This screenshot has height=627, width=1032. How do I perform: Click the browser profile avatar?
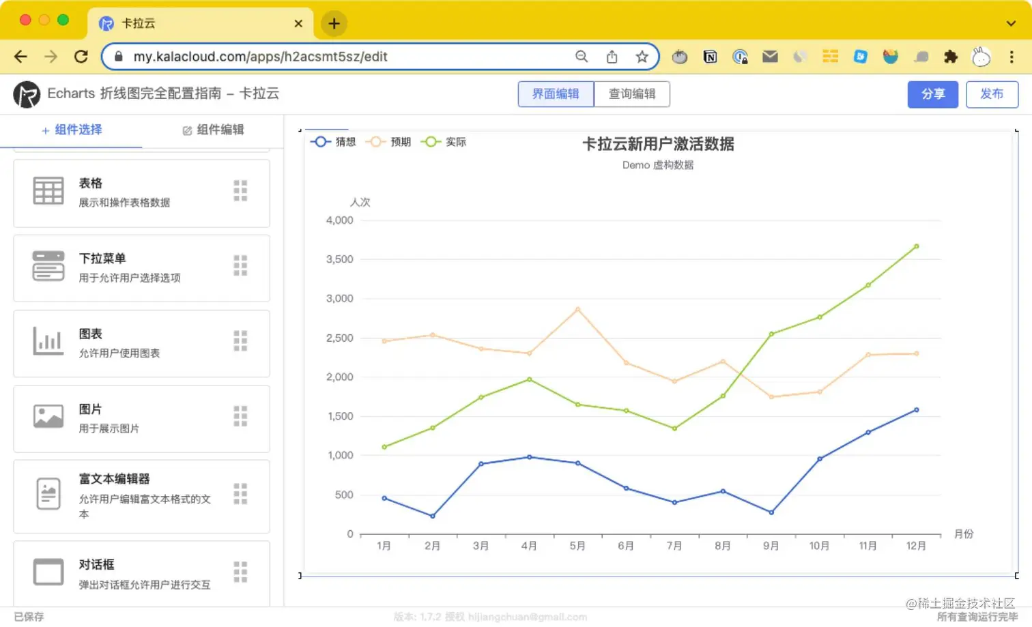point(981,57)
